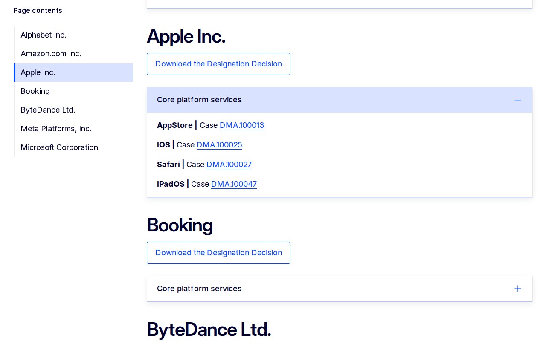Click the Booking section heading
546x341 pixels.
point(180,225)
